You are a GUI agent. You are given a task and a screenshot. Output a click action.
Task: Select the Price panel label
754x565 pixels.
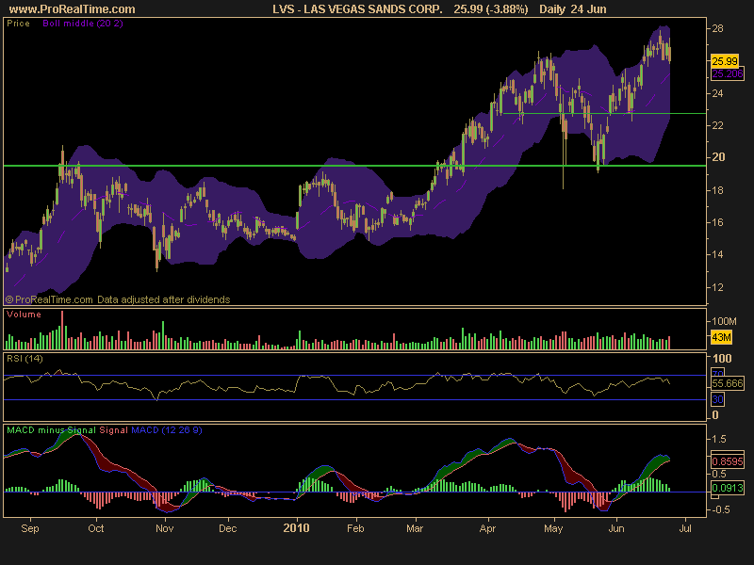point(18,23)
